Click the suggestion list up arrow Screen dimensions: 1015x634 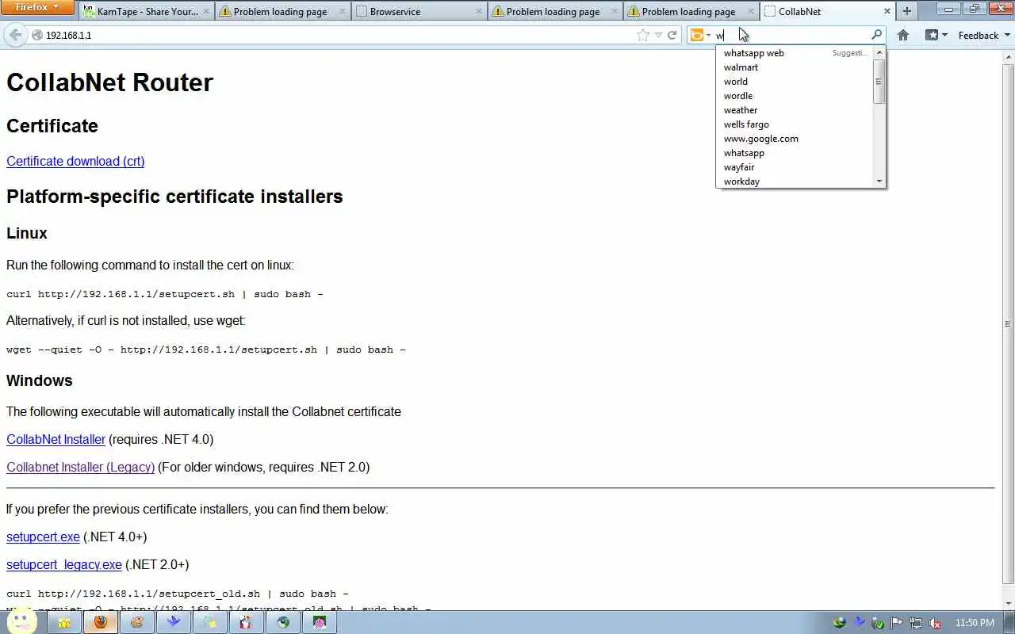879,52
